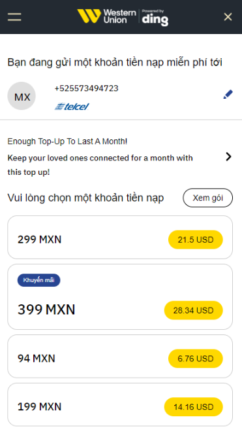This screenshot has height=430, width=242.
Task: Expand the Enough Top-Up promo chevron
Action: (228, 156)
